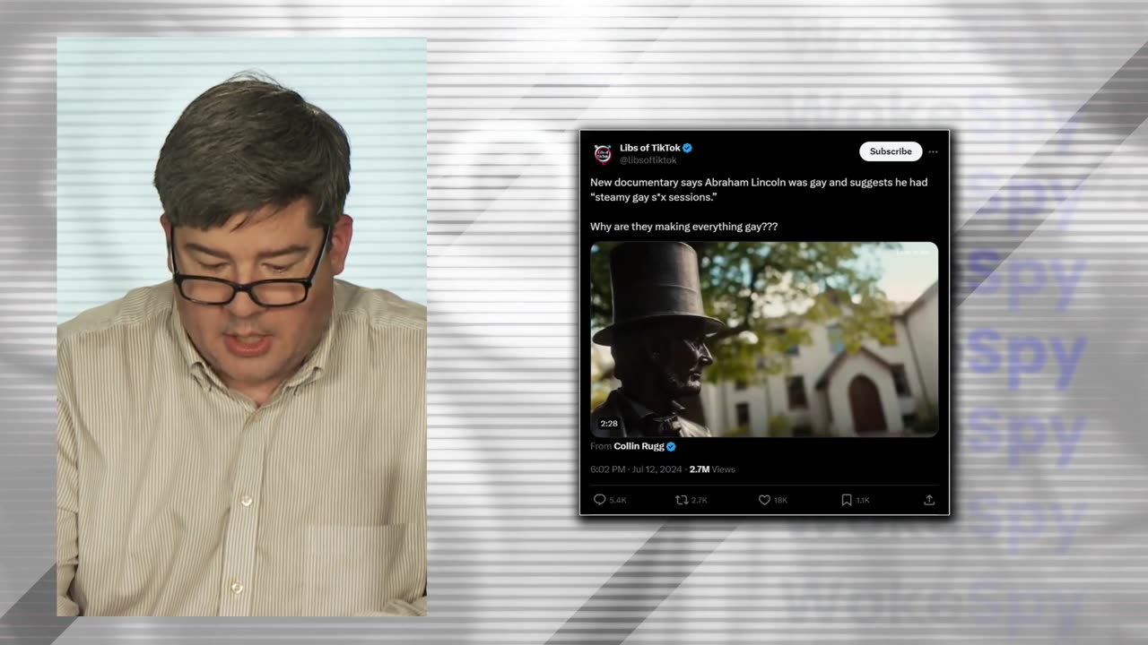Click the presenter's video frame
The height and width of the screenshot is (645, 1148).
click(x=242, y=327)
